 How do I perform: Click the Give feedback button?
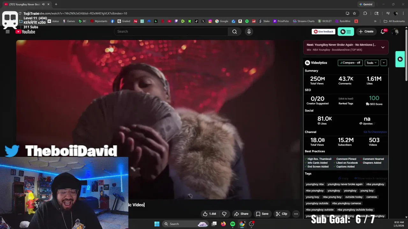(x=323, y=31)
